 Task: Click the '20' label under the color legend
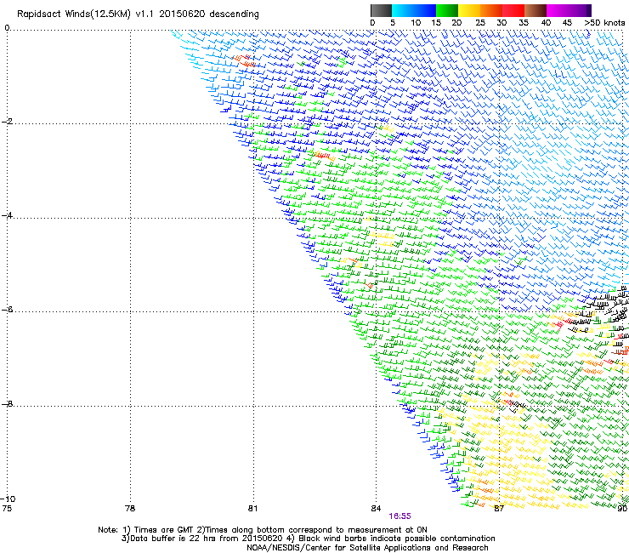(456, 23)
